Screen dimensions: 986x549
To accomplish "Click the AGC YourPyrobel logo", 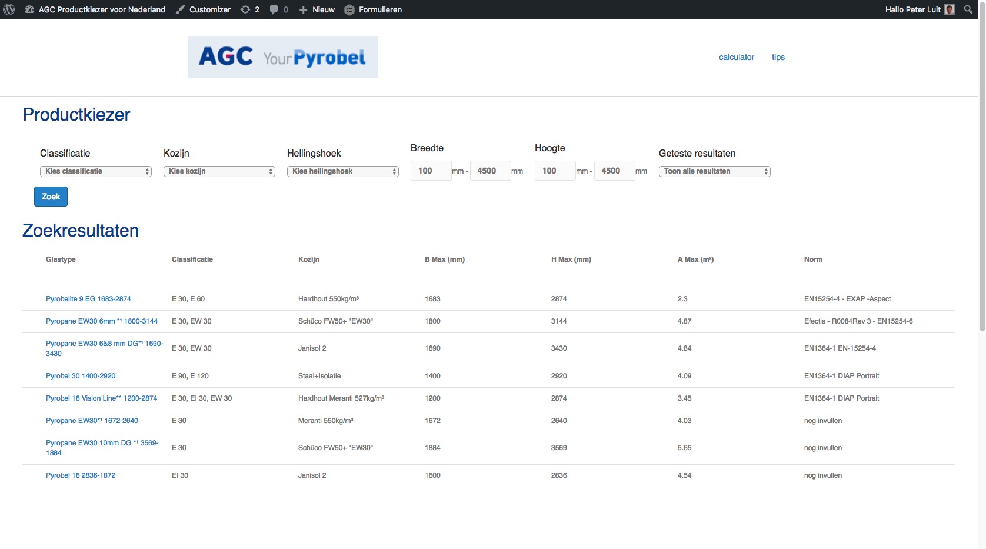I will point(283,57).
